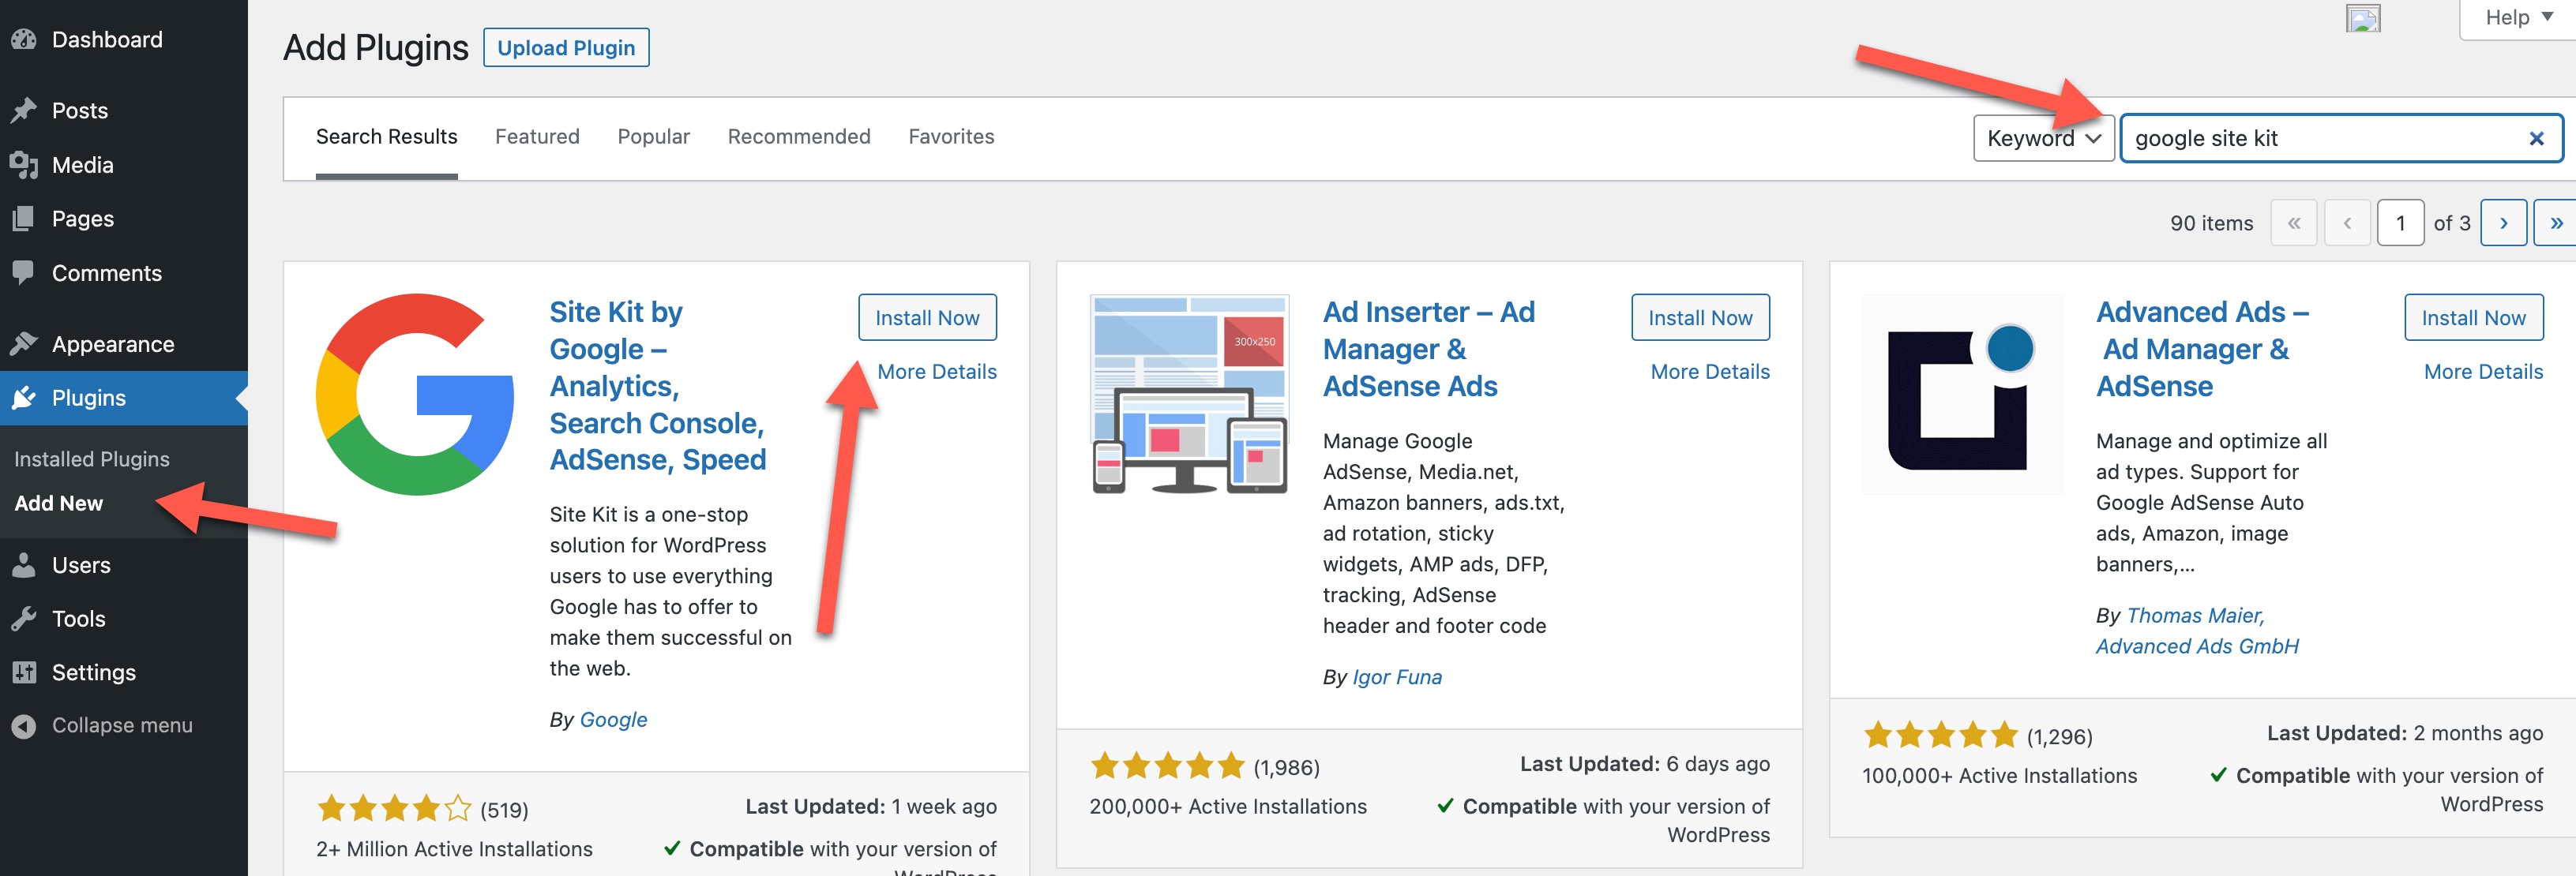Switch to the Popular tab

(x=653, y=137)
